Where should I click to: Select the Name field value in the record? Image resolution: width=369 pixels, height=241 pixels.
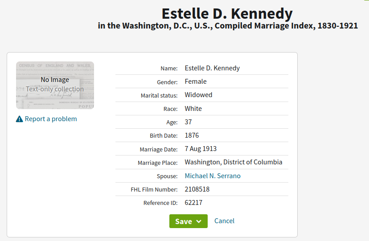point(212,68)
